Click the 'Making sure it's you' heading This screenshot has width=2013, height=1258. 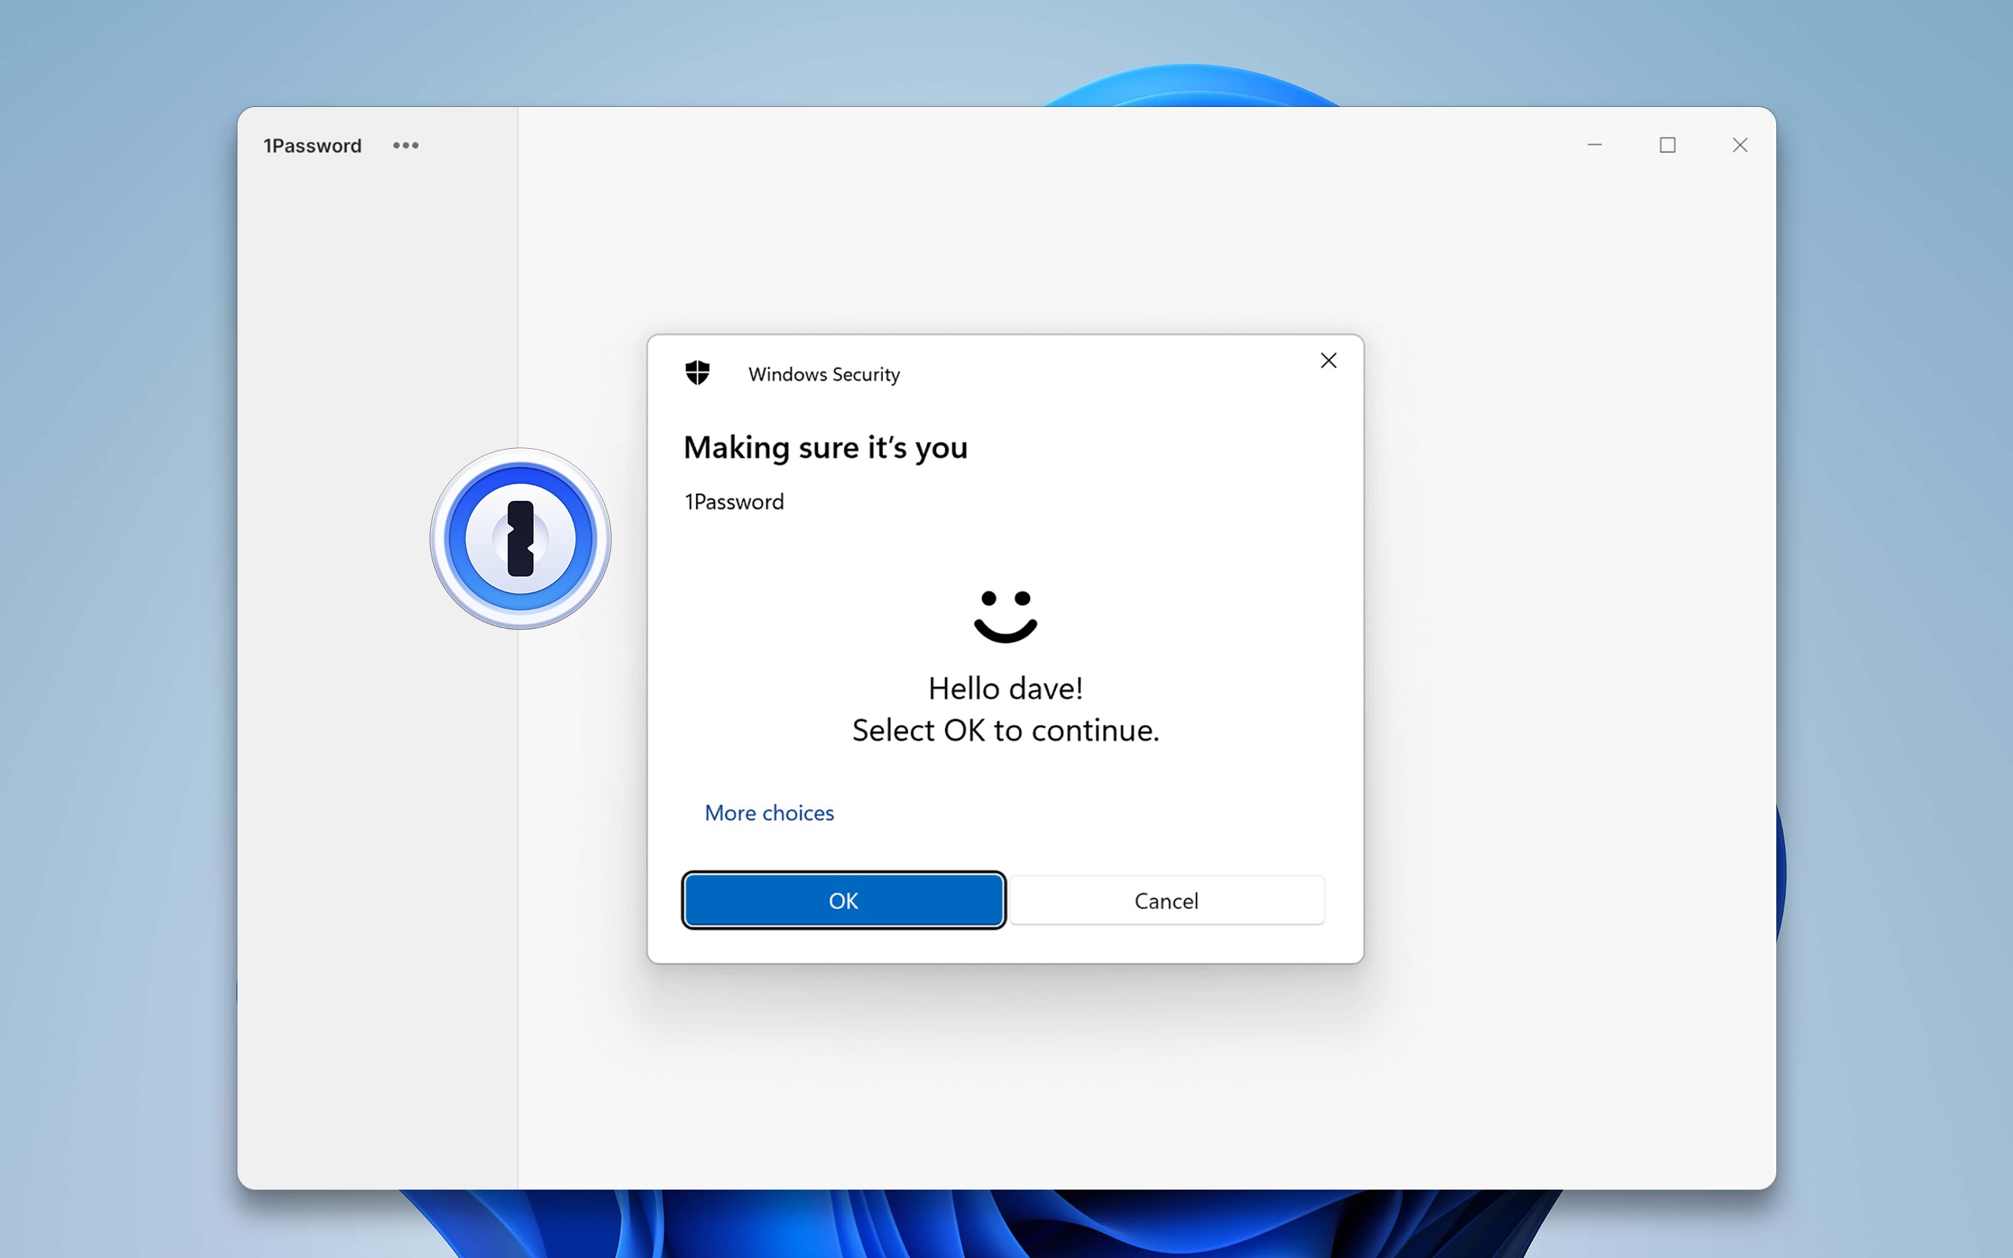coord(824,447)
